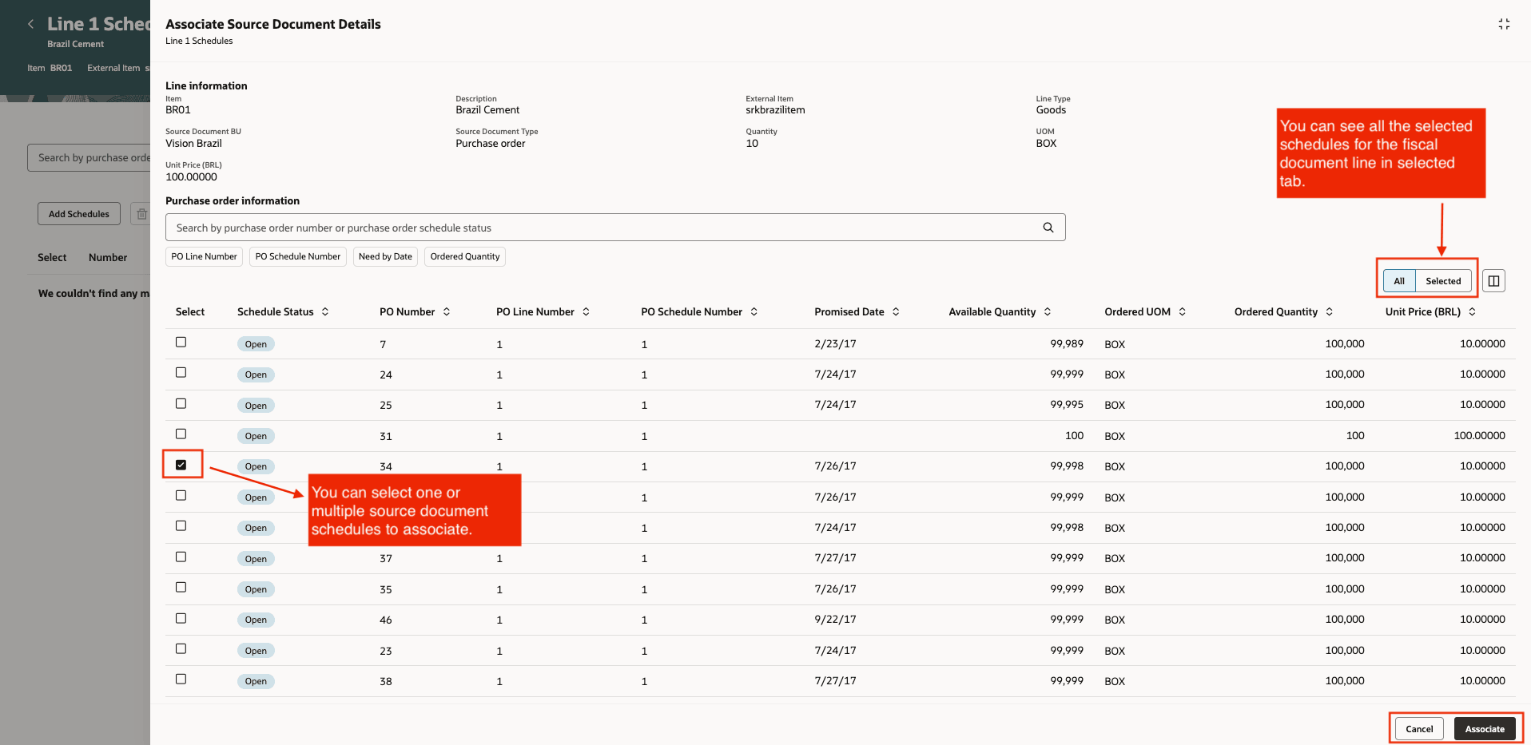Image resolution: width=1531 pixels, height=745 pixels.
Task: Focus the purchase order search field
Action: pyautogui.click(x=615, y=228)
